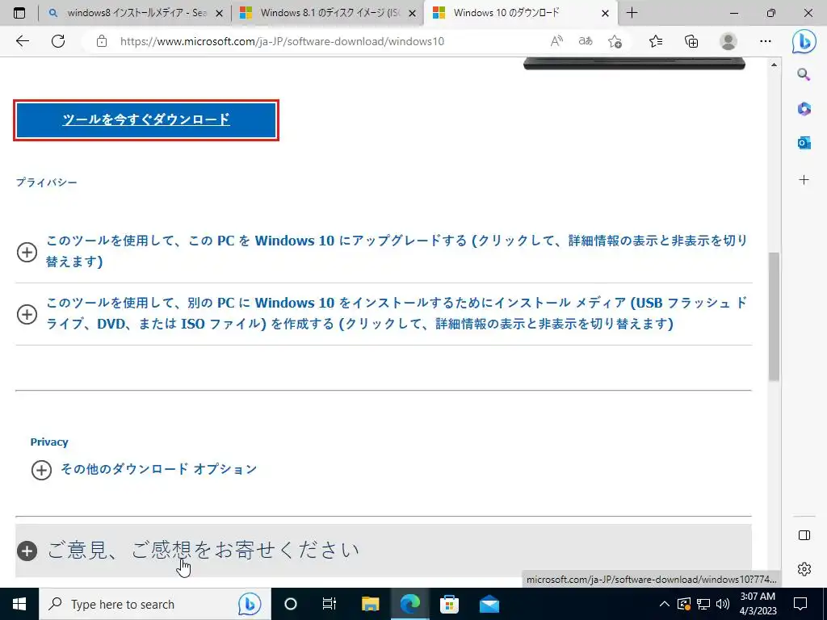
Task: Go back to the previous page
Action: click(x=22, y=41)
